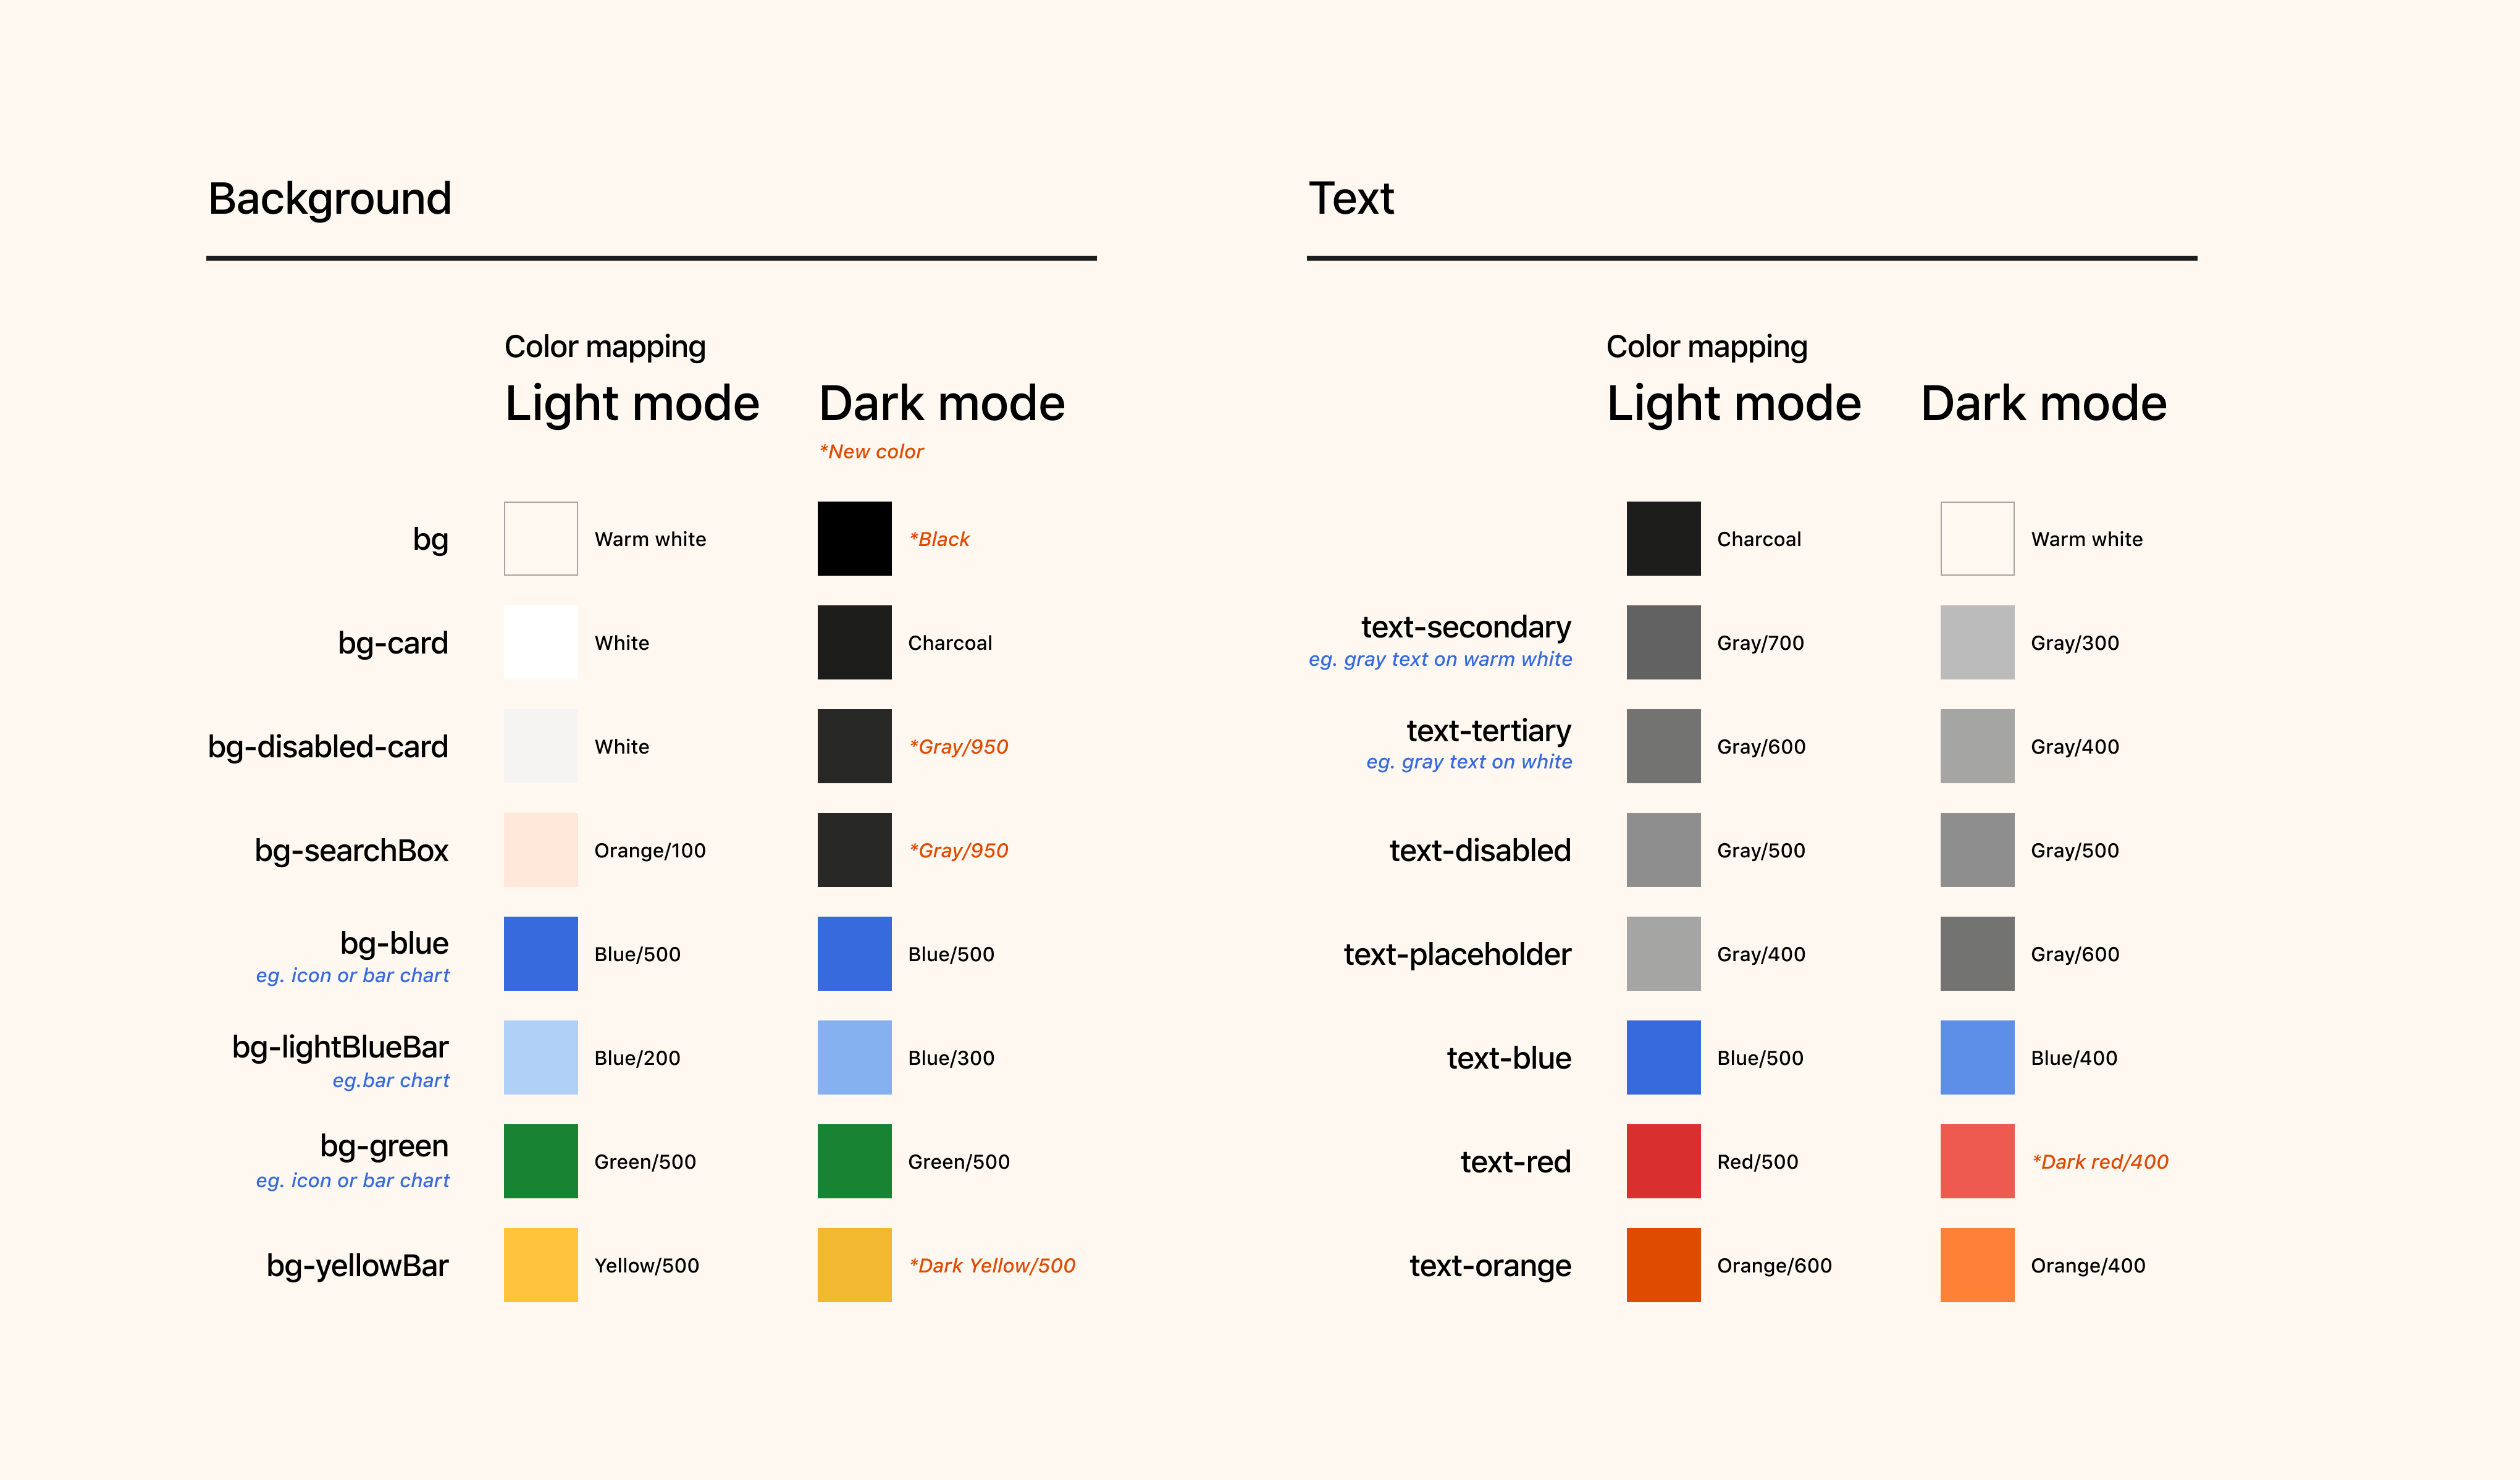The image size is (2520, 1480).
Task: Select Text light mode Charcoal swatch
Action: [x=1663, y=538]
